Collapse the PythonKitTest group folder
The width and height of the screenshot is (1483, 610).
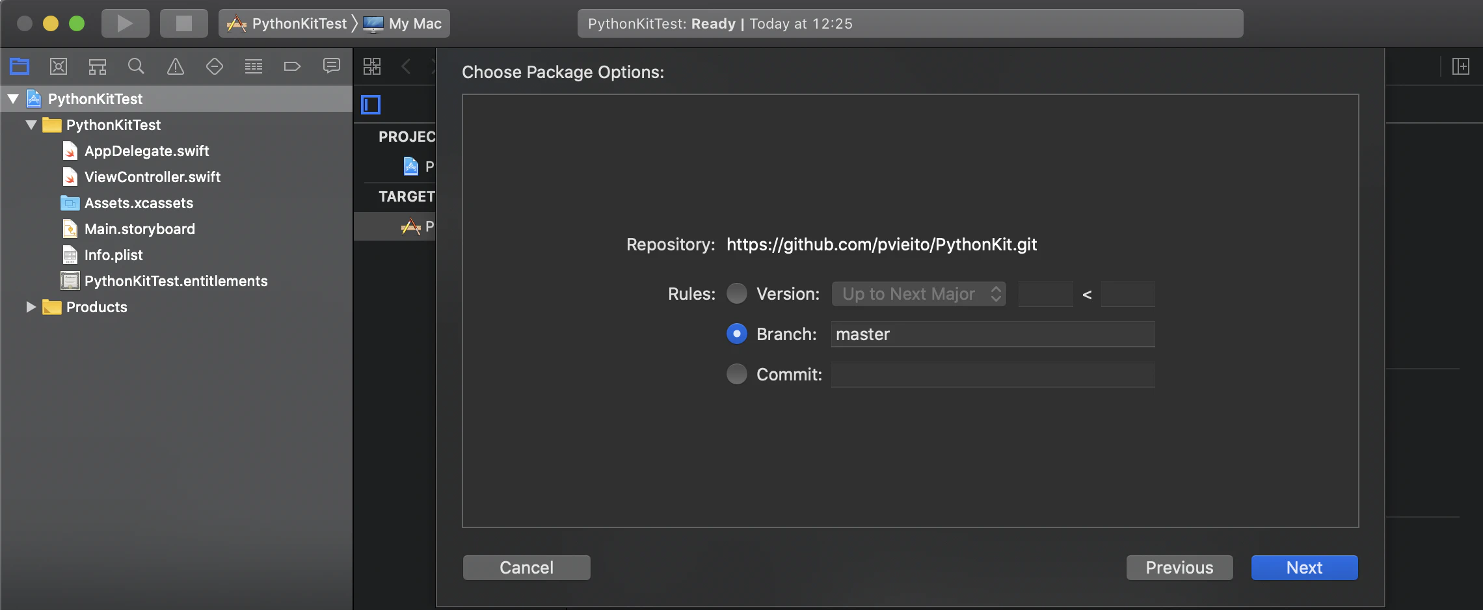31,125
